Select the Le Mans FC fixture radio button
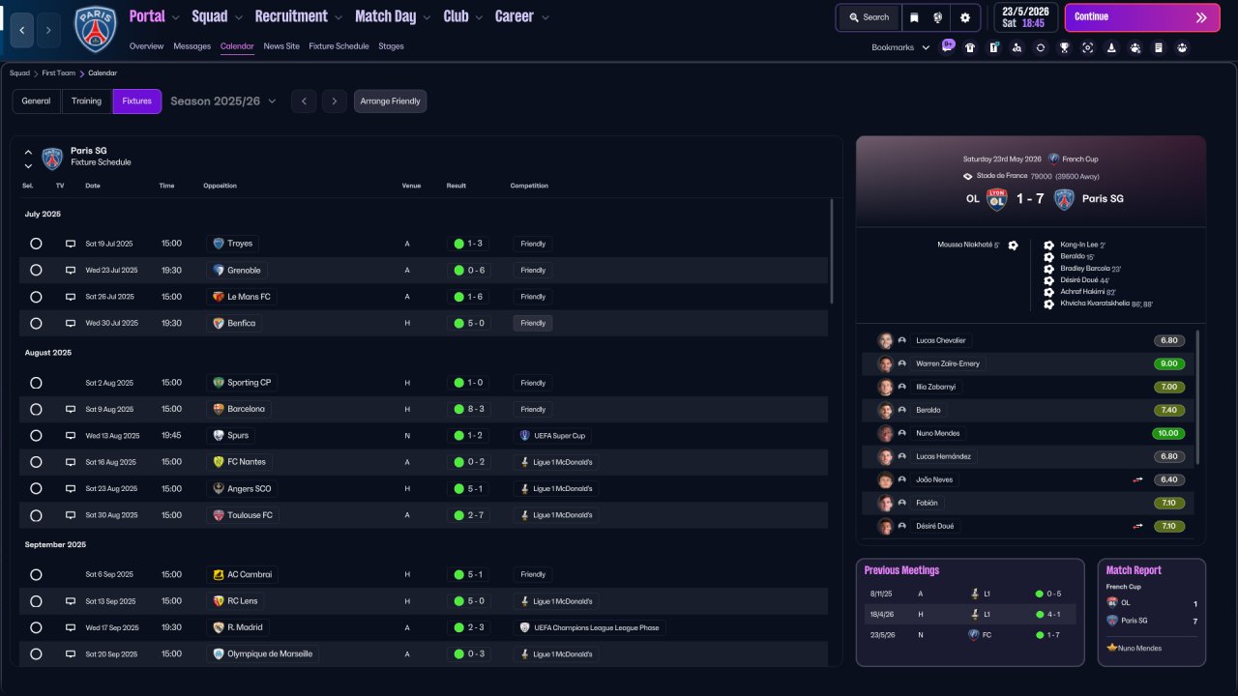Image resolution: width=1238 pixels, height=696 pixels. [x=36, y=297]
